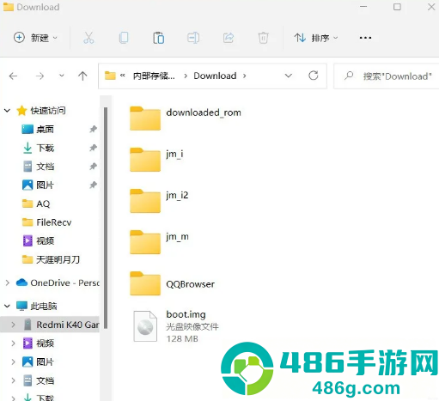Click the pin icon beside 下载
Viewport: 439px width, 401px height.
[93, 148]
